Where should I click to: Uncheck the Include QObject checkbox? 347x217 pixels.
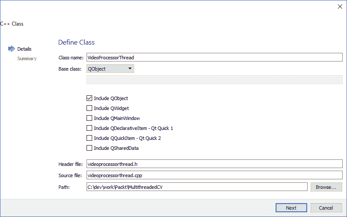90,98
